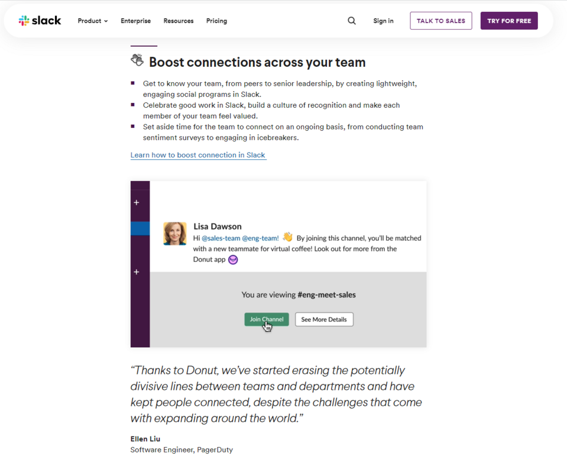This screenshot has height=456, width=567.
Task: Click heading Boost connections across your team
Action: pos(257,62)
